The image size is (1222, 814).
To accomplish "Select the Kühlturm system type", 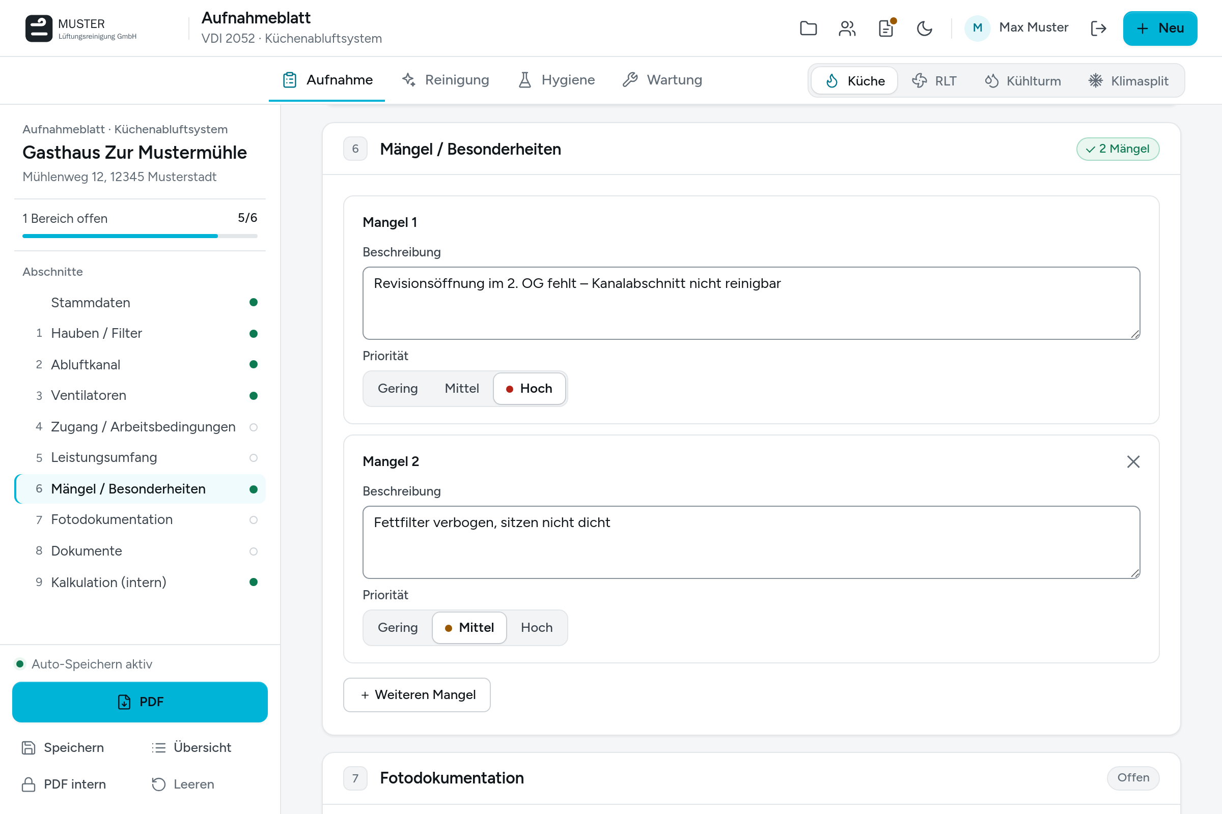I will (1022, 81).
